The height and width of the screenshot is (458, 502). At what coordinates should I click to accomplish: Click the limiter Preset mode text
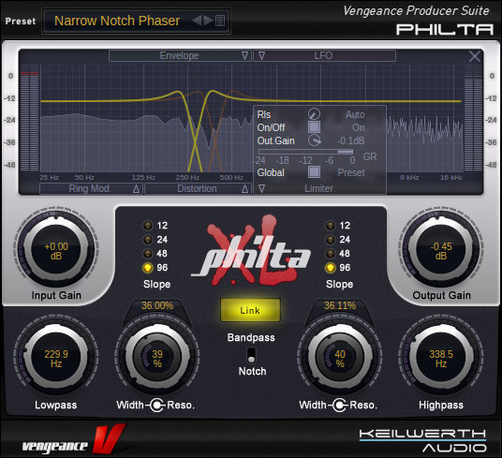coord(351,172)
